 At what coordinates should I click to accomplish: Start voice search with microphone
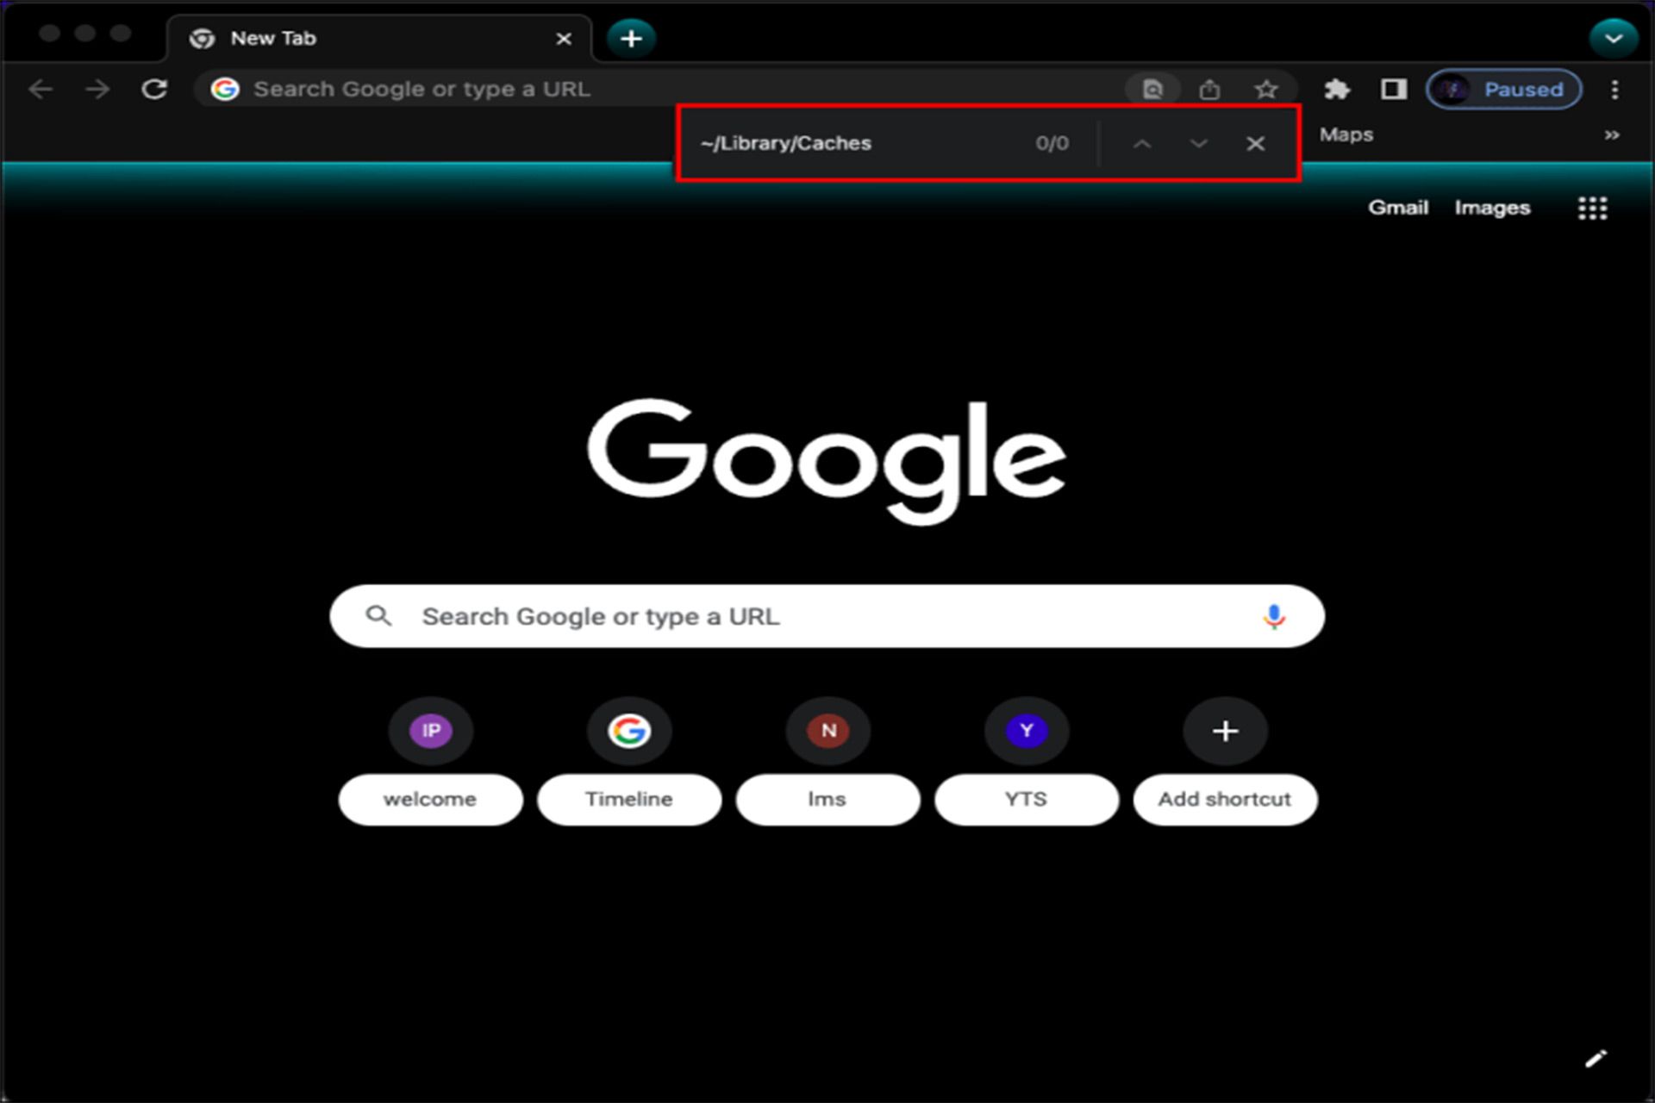pyautogui.click(x=1274, y=616)
